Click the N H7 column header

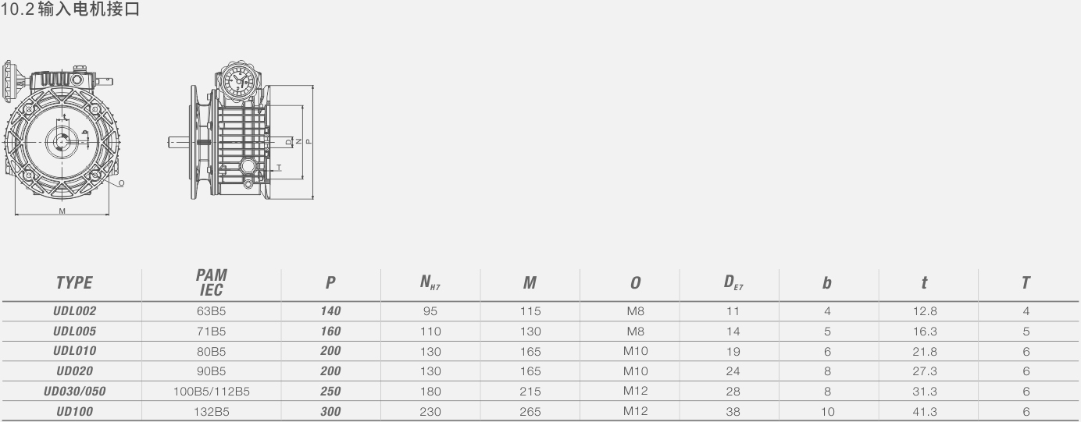click(x=430, y=283)
